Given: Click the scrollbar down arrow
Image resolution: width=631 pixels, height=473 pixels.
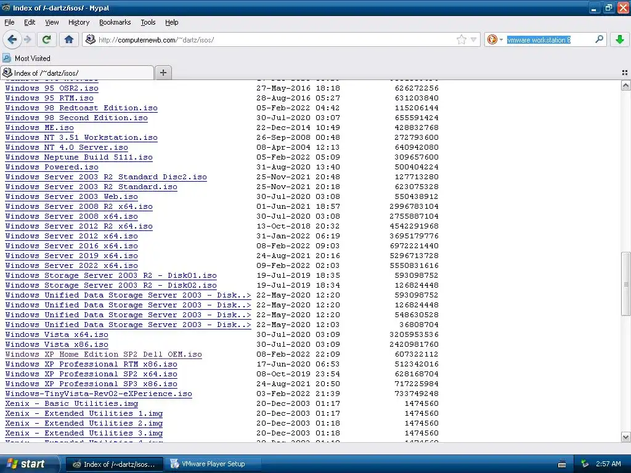Looking at the screenshot, I should pos(626,437).
